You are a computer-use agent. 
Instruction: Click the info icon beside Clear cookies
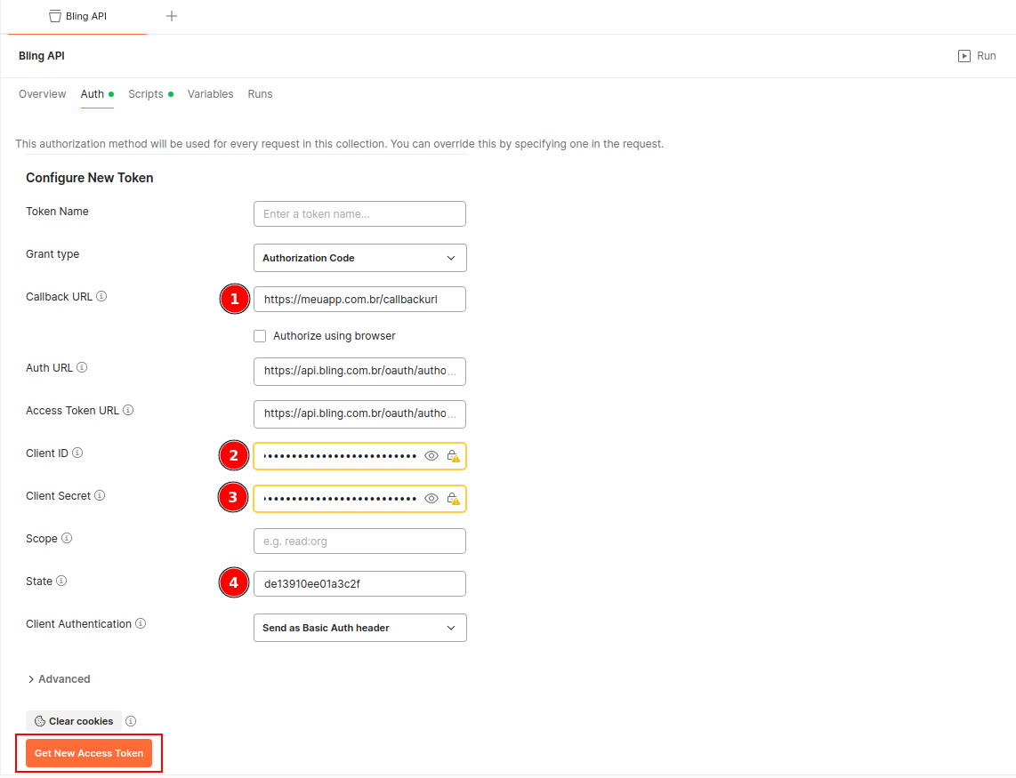[x=131, y=721]
